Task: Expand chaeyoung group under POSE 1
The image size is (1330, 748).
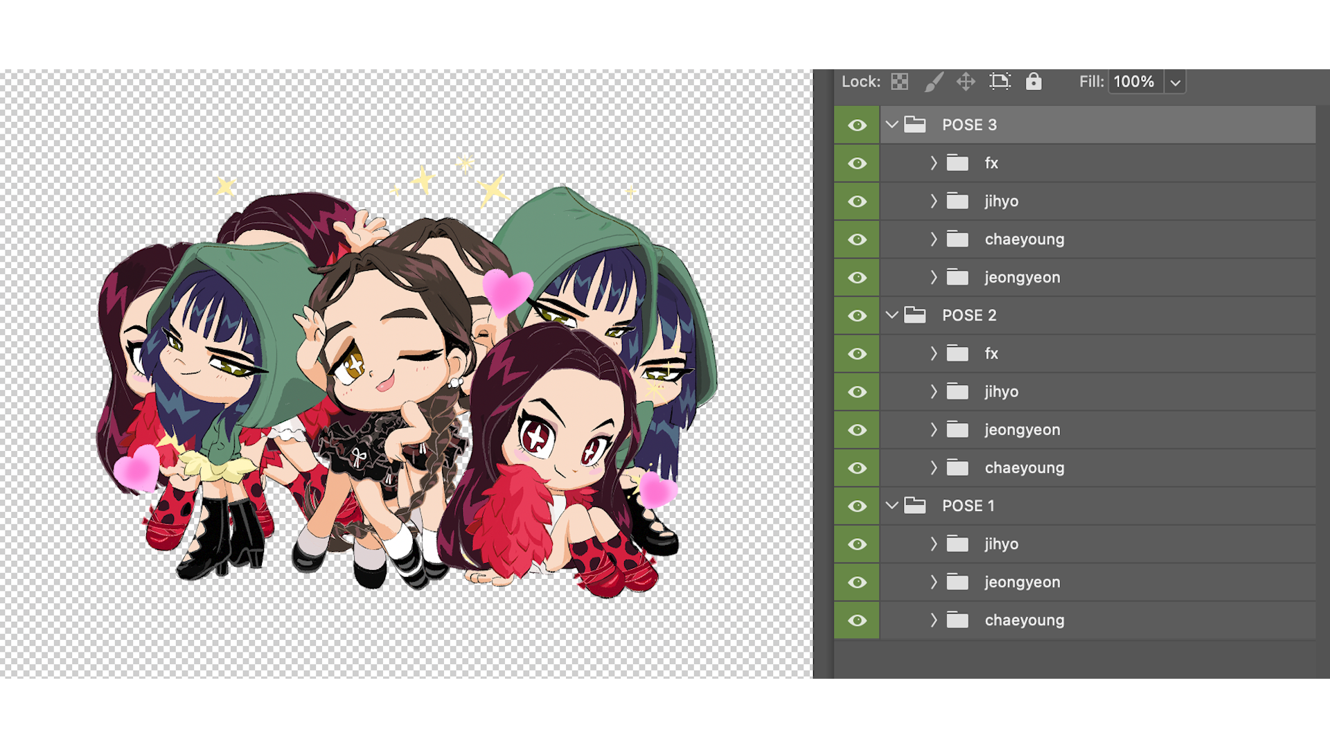Action: (933, 620)
